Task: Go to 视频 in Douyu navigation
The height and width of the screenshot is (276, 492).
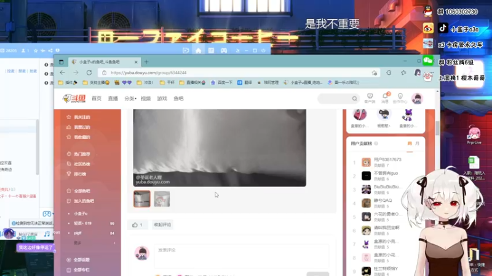Action: click(146, 99)
